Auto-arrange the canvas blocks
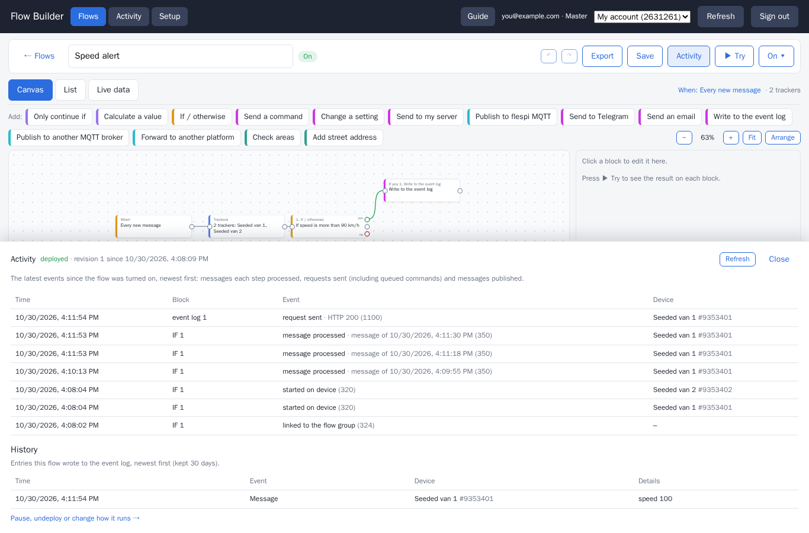 (x=783, y=137)
